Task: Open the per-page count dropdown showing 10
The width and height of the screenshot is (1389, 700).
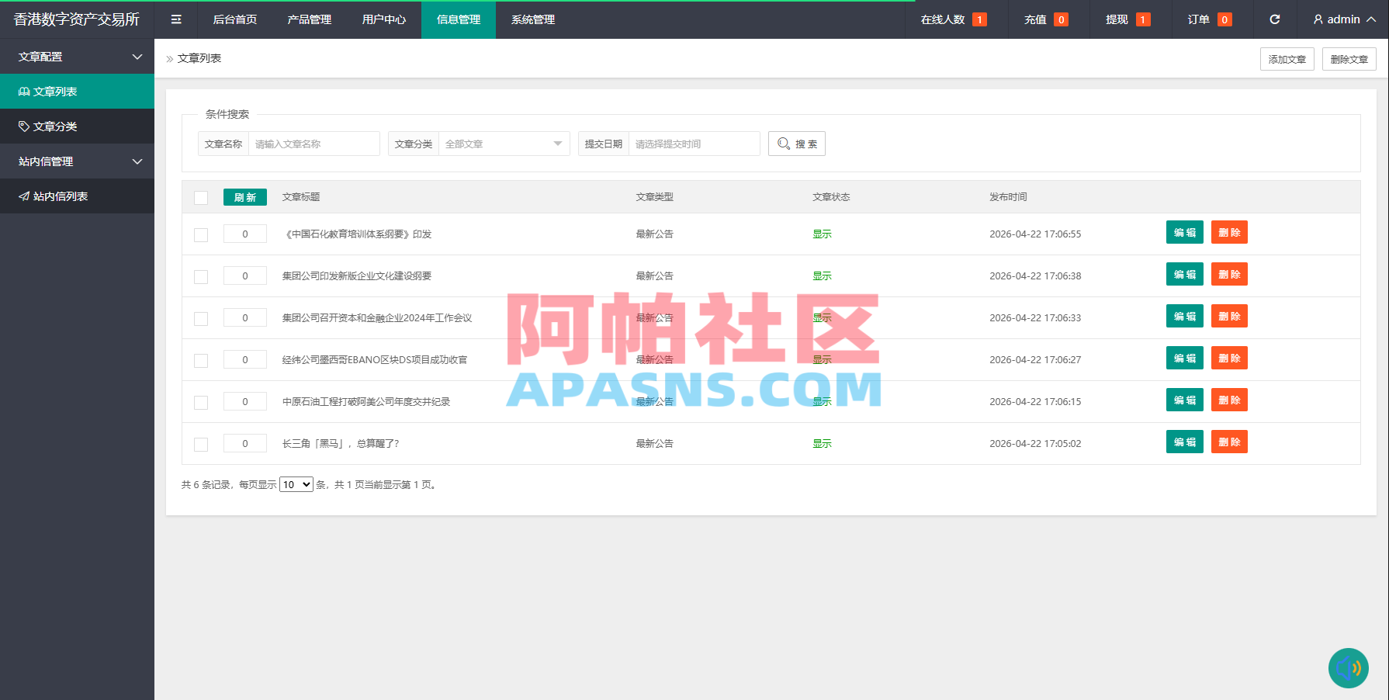Action: click(296, 484)
